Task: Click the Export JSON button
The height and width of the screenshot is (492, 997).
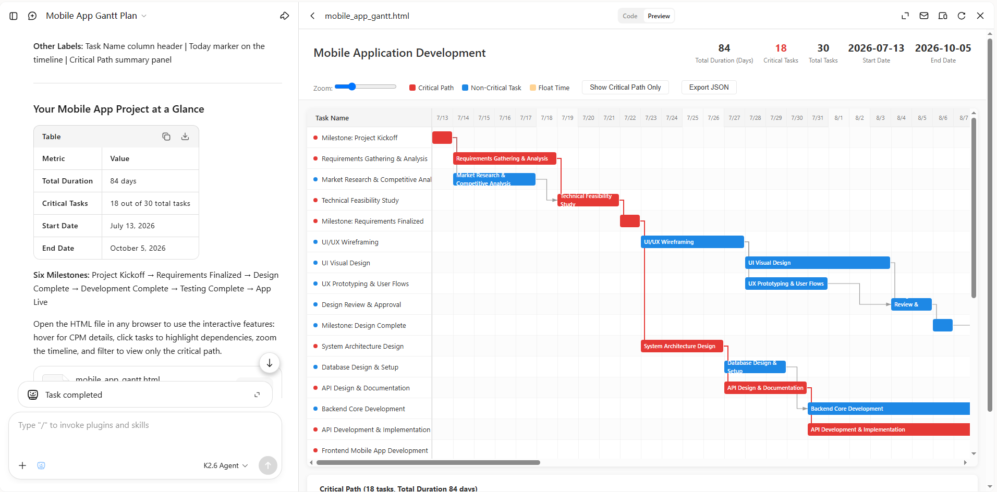Action: coord(709,87)
